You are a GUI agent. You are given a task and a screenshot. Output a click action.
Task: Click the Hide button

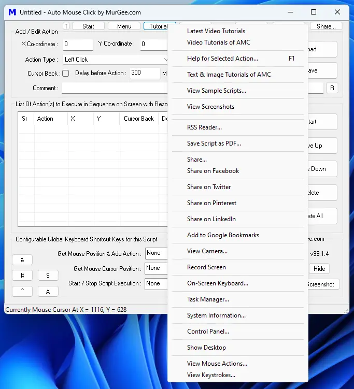pyautogui.click(x=319, y=269)
